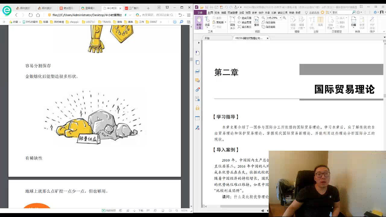Expand the Clipboard (剪贴板) dropdown
Viewport: 386px width, 217px height.
[225, 22]
